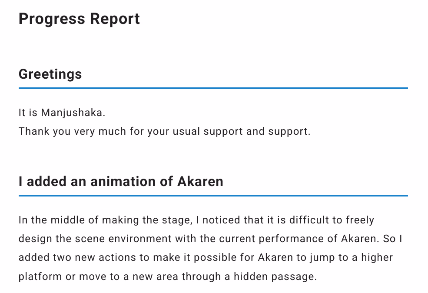The width and height of the screenshot is (428, 293).
Task: Select the line "It is Manjushaka."
Action: (x=62, y=113)
